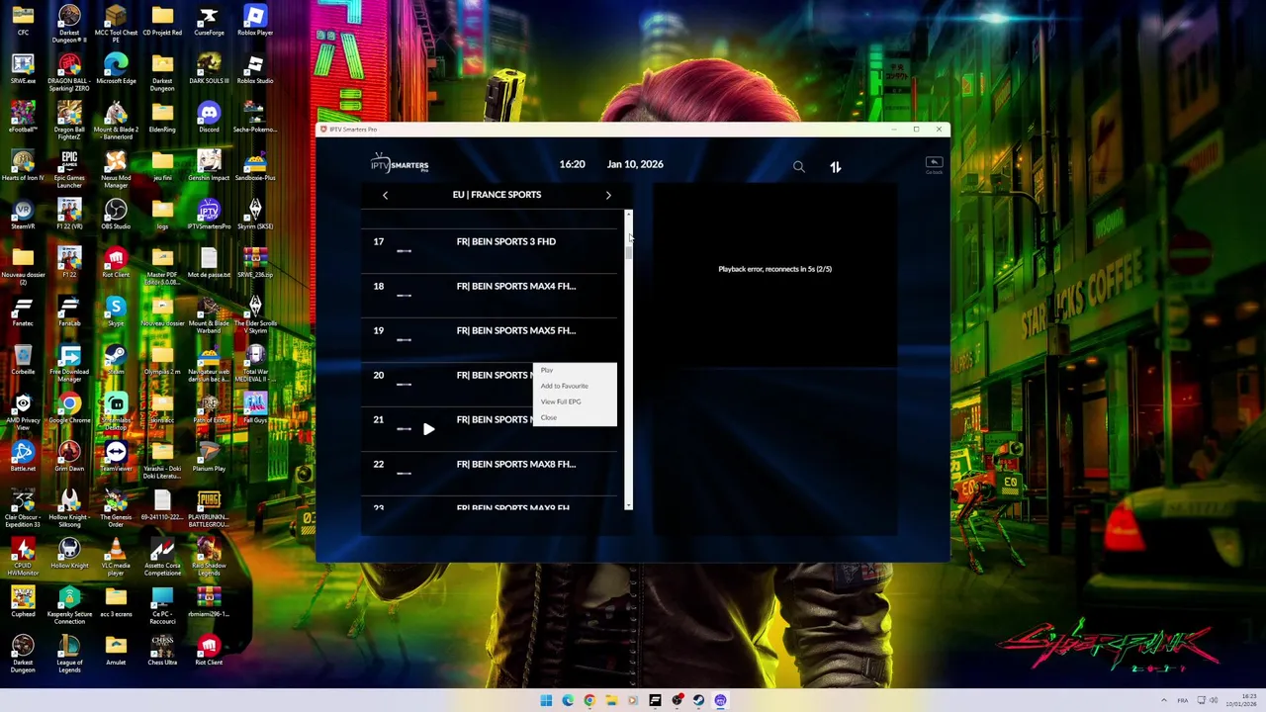Open Fall Guys desktop shortcut
Image resolution: width=1266 pixels, height=712 pixels.
coord(255,408)
